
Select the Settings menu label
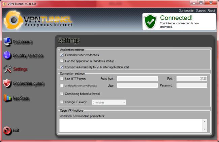point(20,69)
